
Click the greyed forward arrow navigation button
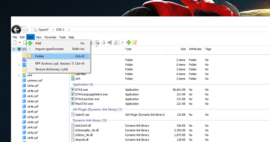click(25, 30)
